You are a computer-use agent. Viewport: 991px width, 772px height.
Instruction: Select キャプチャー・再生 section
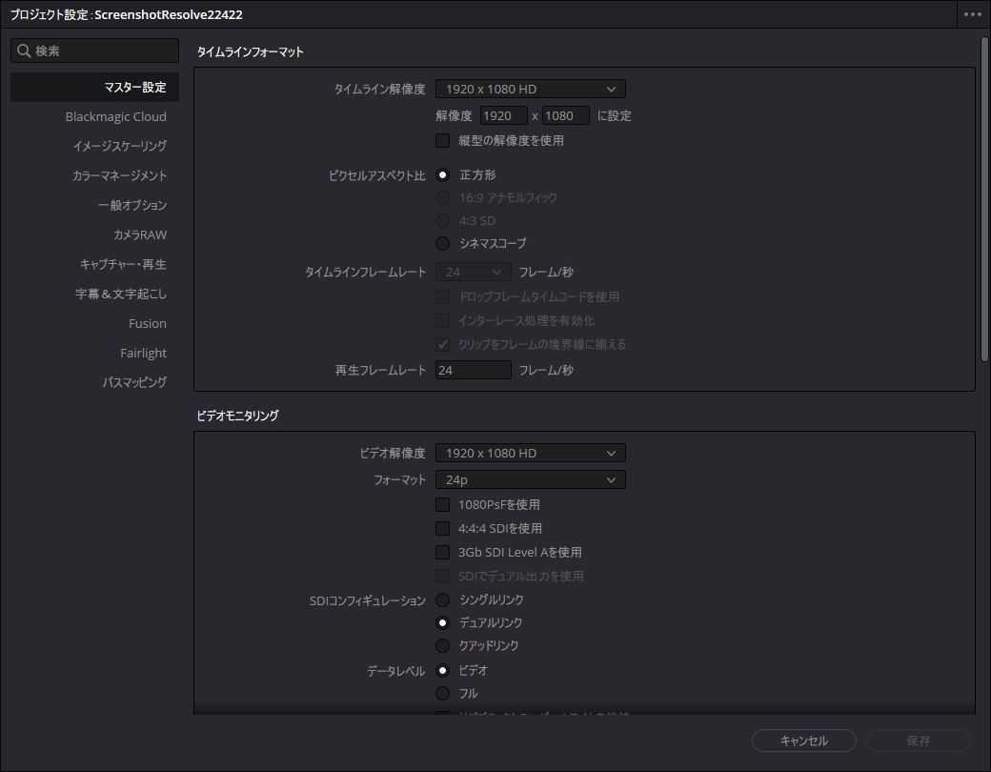point(123,264)
